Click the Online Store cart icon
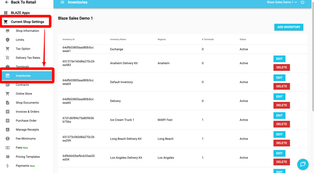This screenshot has width=314, height=173. pyautogui.click(x=8, y=94)
